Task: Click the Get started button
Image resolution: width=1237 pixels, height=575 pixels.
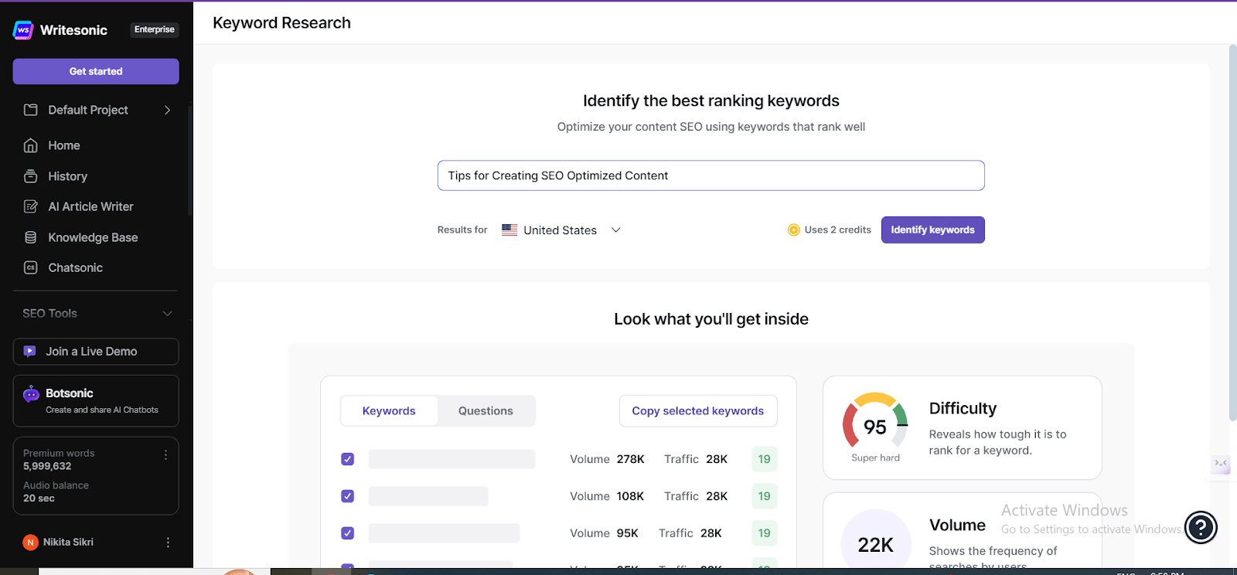Action: pyautogui.click(x=96, y=71)
